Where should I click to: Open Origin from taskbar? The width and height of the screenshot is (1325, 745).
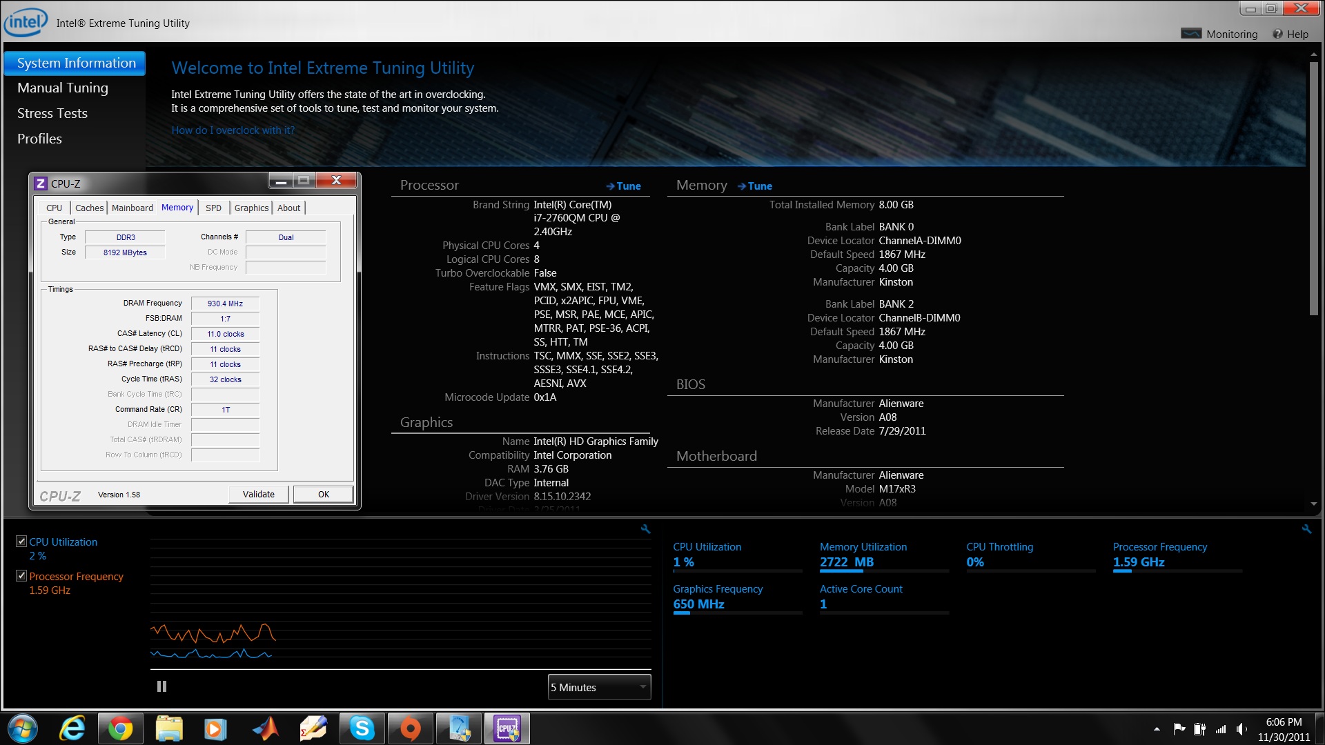(410, 728)
